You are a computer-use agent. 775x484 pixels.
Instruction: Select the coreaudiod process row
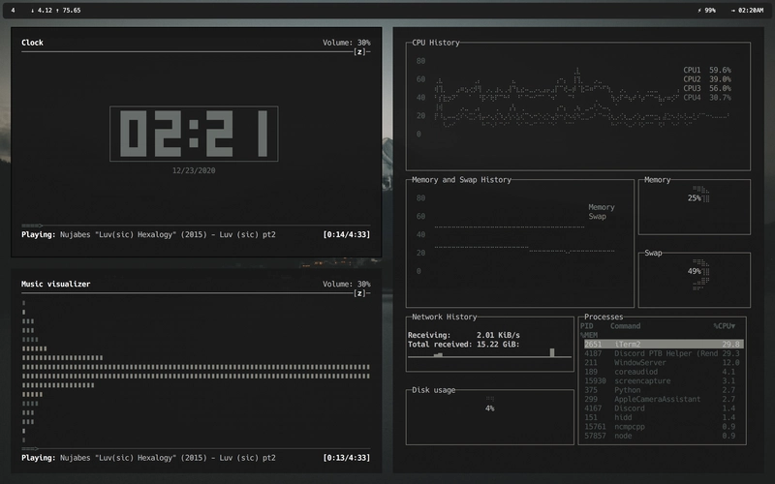click(x=662, y=372)
